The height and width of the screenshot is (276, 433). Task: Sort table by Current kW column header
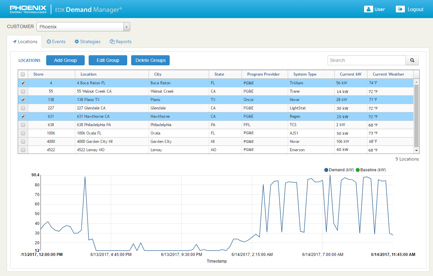point(350,74)
